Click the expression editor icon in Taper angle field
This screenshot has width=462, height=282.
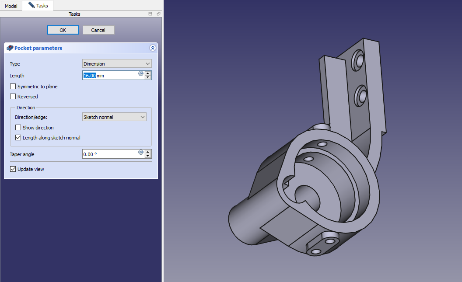tap(141, 152)
